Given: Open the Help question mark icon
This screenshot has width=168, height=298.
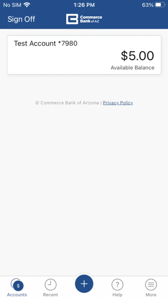Looking at the screenshot, I should [x=117, y=284].
